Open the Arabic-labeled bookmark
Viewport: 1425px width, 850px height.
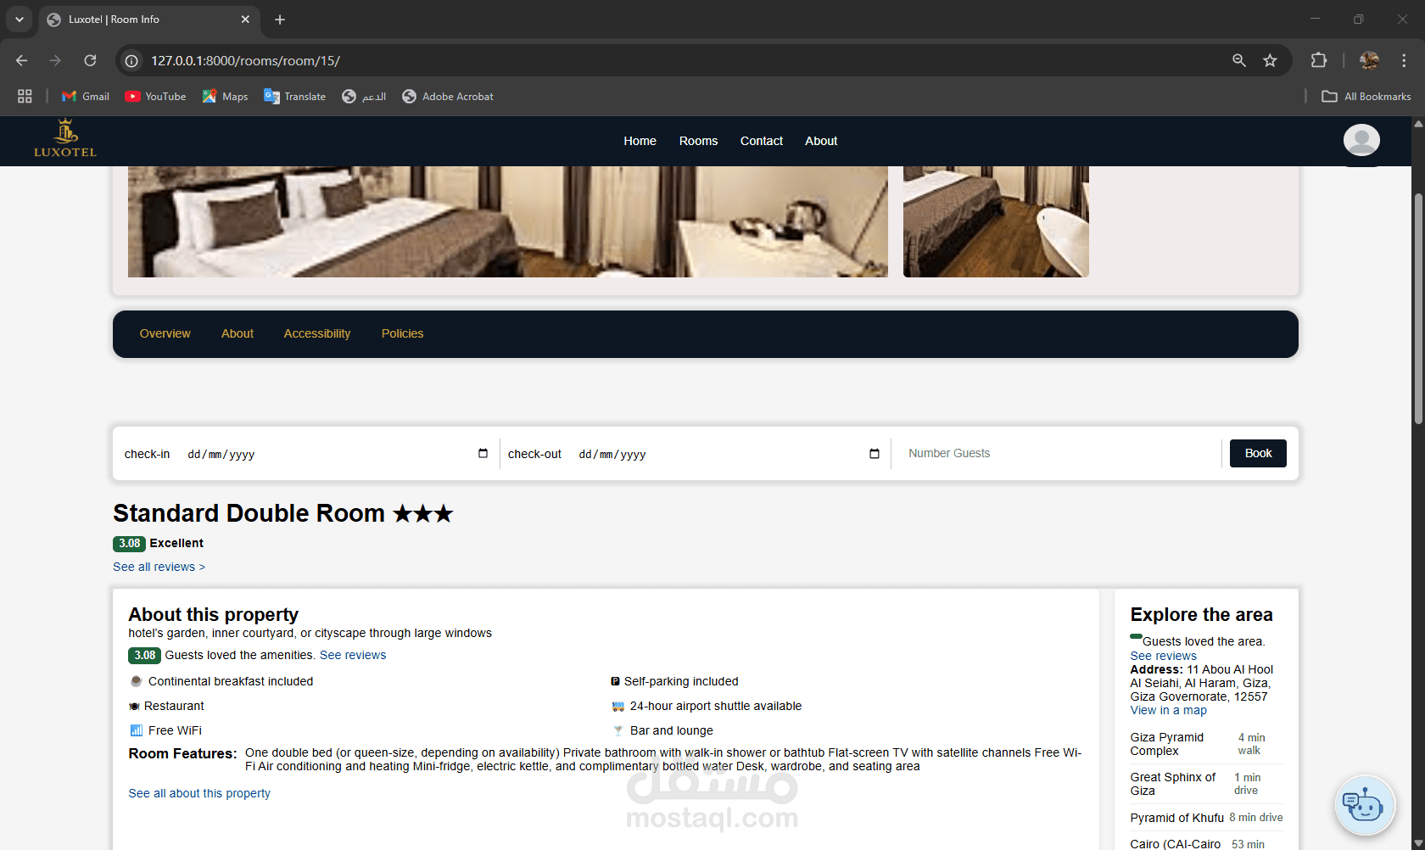coord(364,96)
